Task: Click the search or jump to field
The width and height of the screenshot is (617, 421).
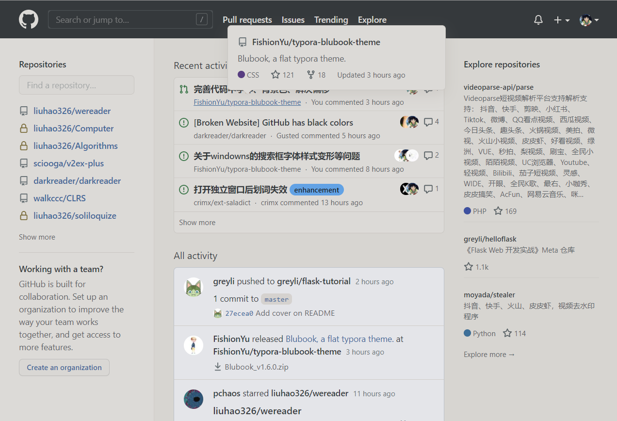Action: click(130, 19)
